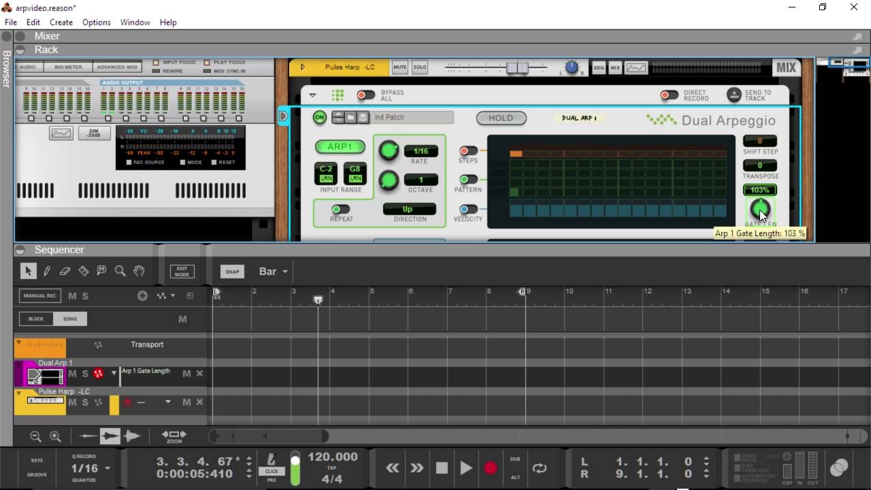The width and height of the screenshot is (871, 490).
Task: Toggle the Steps switch
Action: [468, 150]
